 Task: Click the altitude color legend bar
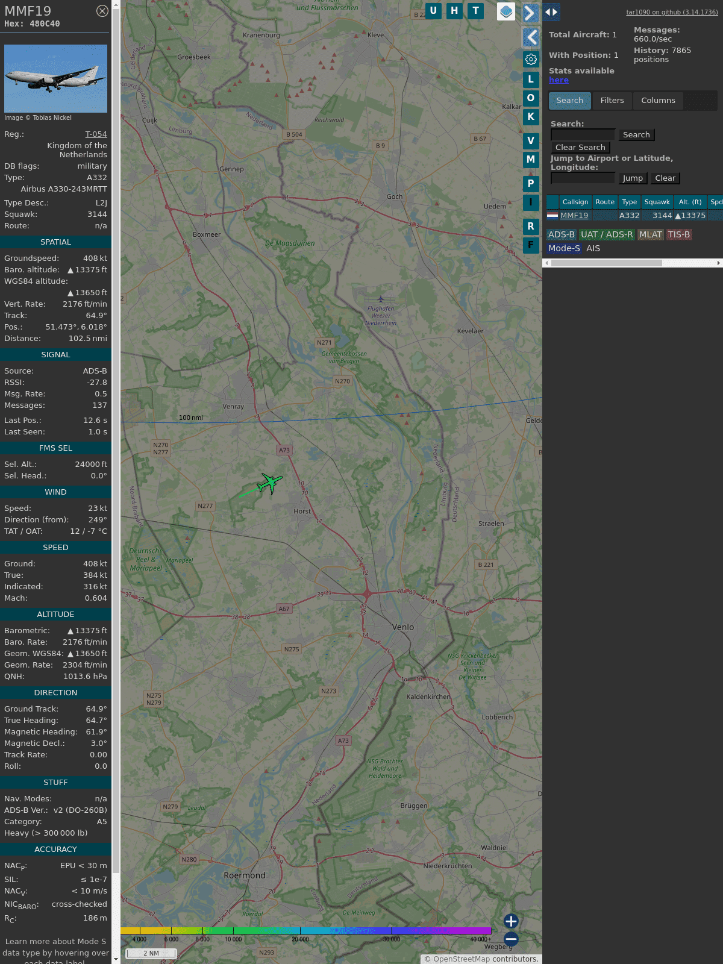pyautogui.click(x=306, y=931)
